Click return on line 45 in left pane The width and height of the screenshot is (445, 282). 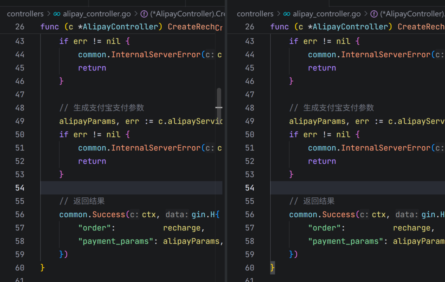click(92, 68)
